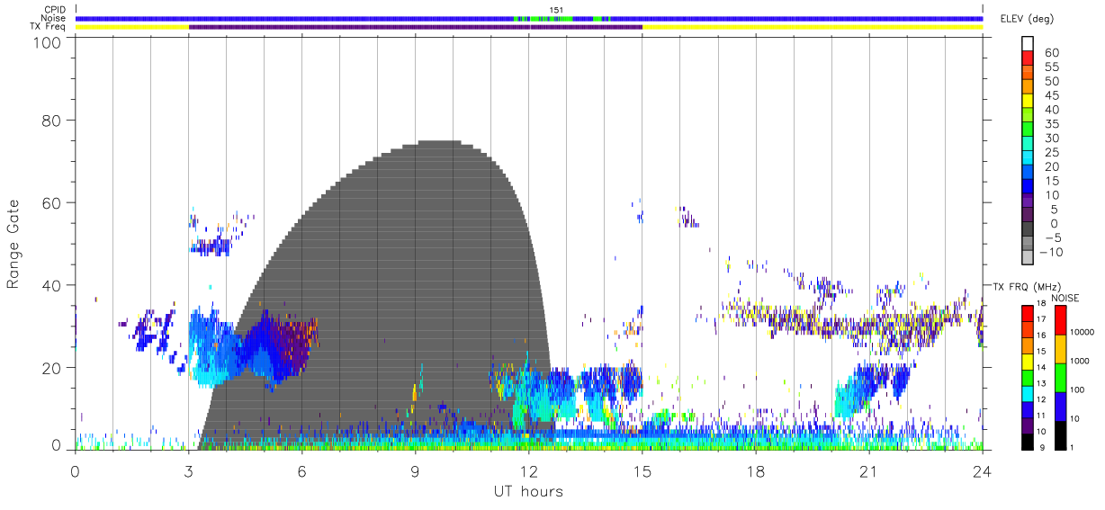Click the -10 label on ELEV scale

(x=1052, y=253)
